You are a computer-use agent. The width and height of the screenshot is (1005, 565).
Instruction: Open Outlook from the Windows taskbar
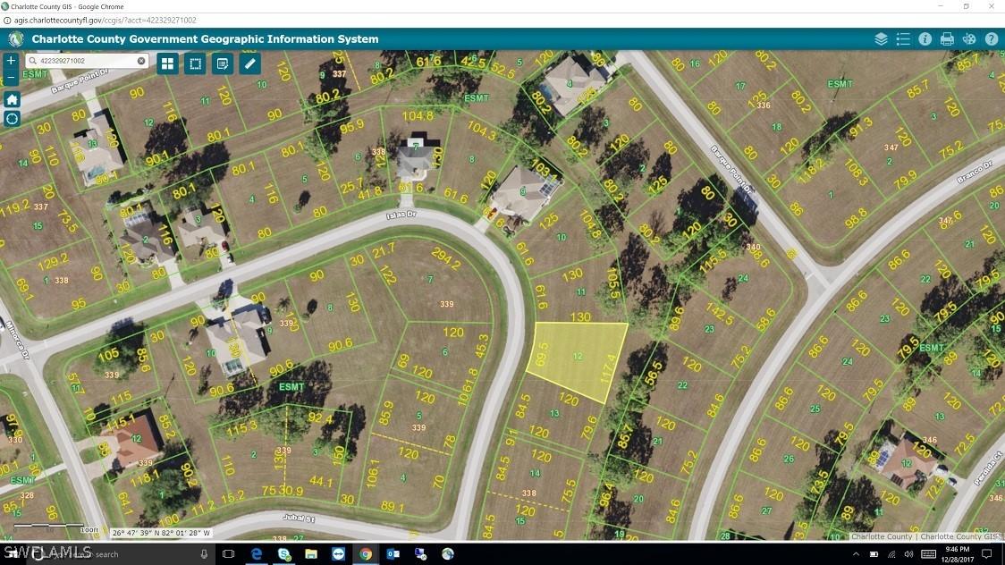tap(393, 554)
